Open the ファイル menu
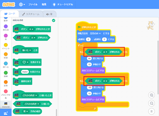The image size is (159, 116). [x=33, y=4]
